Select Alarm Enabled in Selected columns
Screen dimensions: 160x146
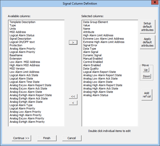click(x=92, y=65)
